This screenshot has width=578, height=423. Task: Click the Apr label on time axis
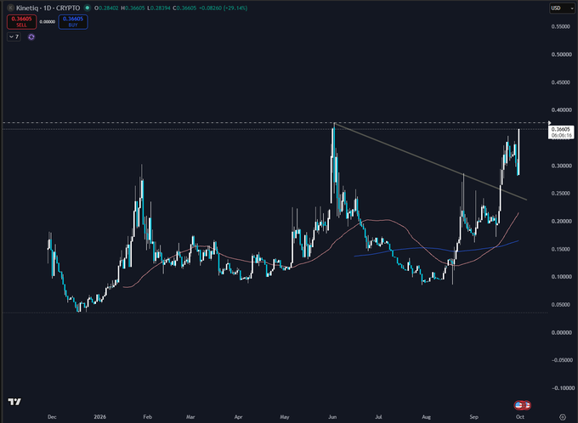click(x=238, y=417)
